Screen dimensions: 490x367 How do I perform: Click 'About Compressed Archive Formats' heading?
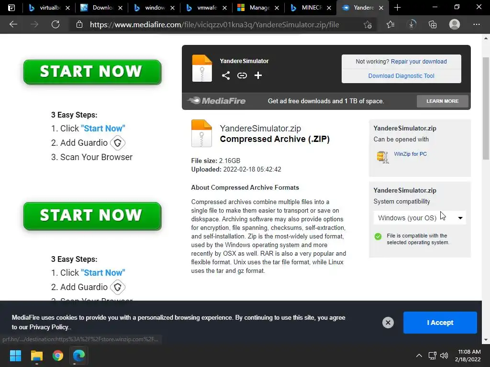click(245, 187)
